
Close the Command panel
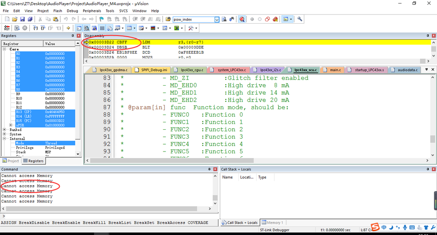[x=215, y=169]
